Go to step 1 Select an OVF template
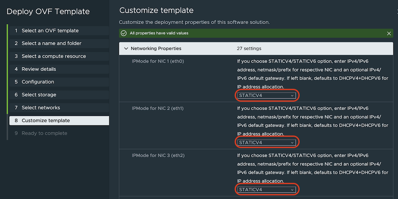The image size is (398, 199). [50, 31]
